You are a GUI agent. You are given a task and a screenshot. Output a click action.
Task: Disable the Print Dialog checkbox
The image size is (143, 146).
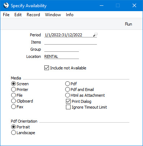coord(68,101)
